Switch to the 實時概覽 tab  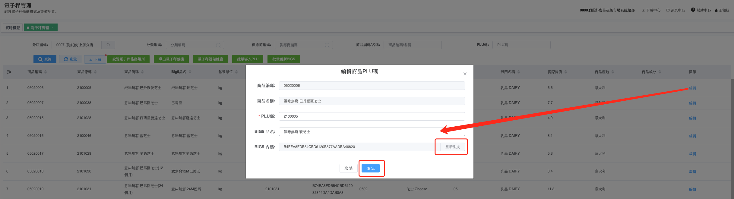tap(13, 28)
